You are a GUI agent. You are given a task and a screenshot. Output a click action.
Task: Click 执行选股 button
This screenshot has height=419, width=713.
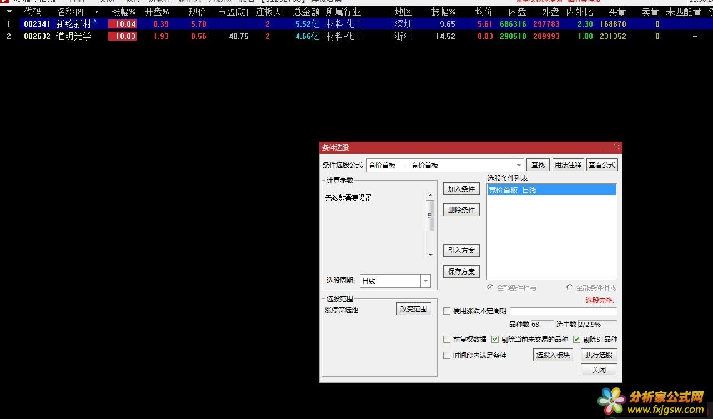599,355
